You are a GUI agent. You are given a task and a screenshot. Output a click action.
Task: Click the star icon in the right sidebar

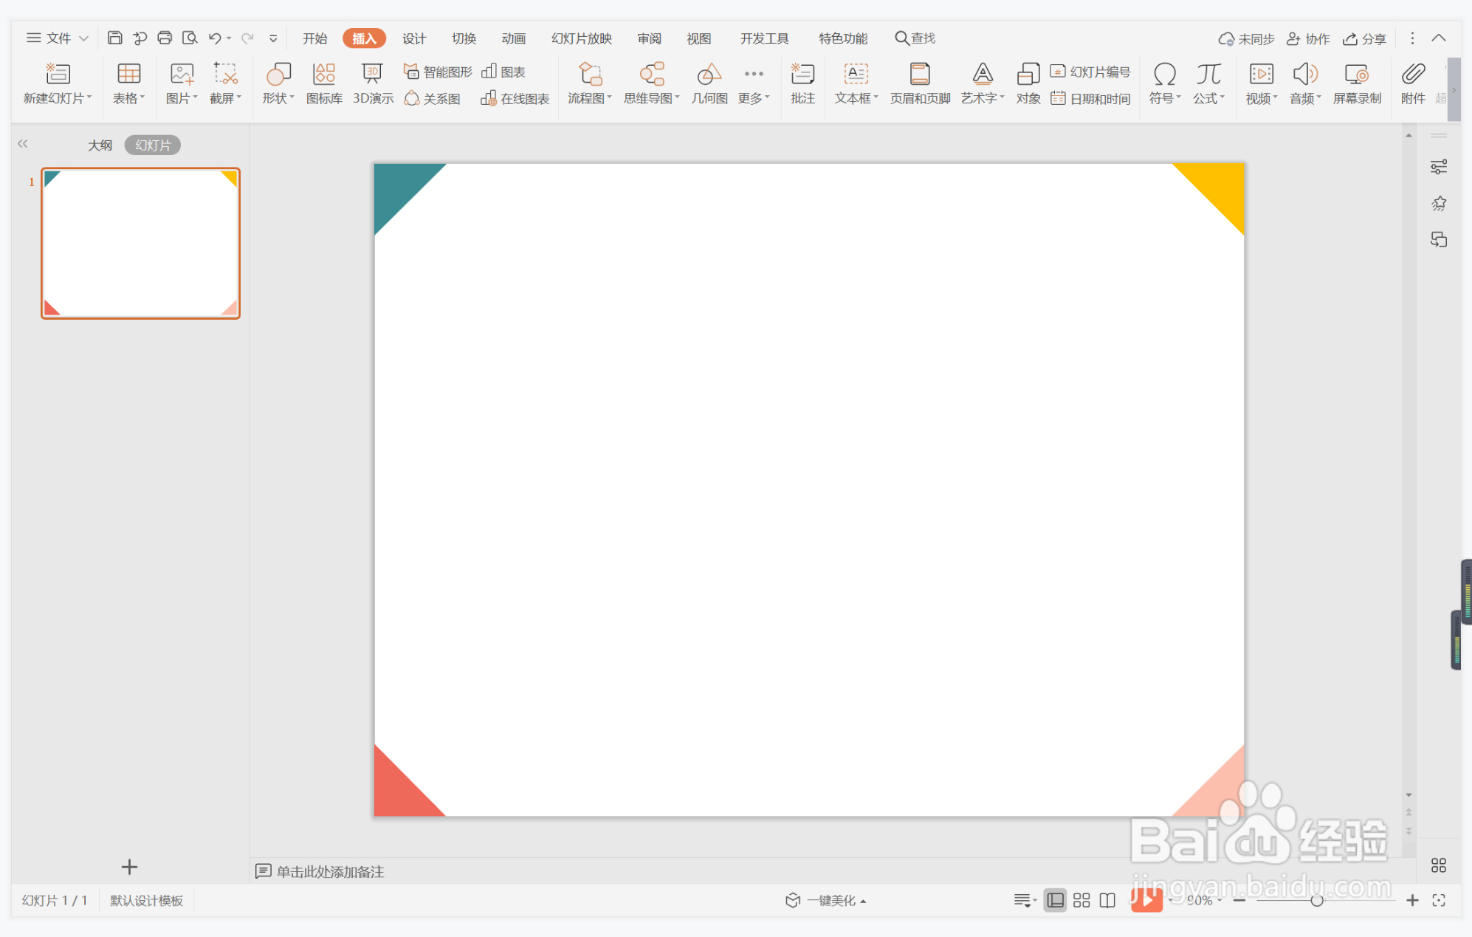(x=1439, y=203)
